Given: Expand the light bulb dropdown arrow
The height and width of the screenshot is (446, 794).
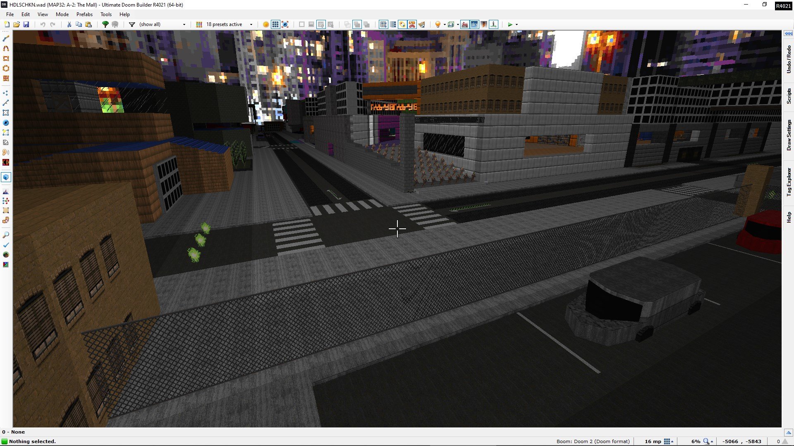Looking at the screenshot, I should tap(445, 24).
